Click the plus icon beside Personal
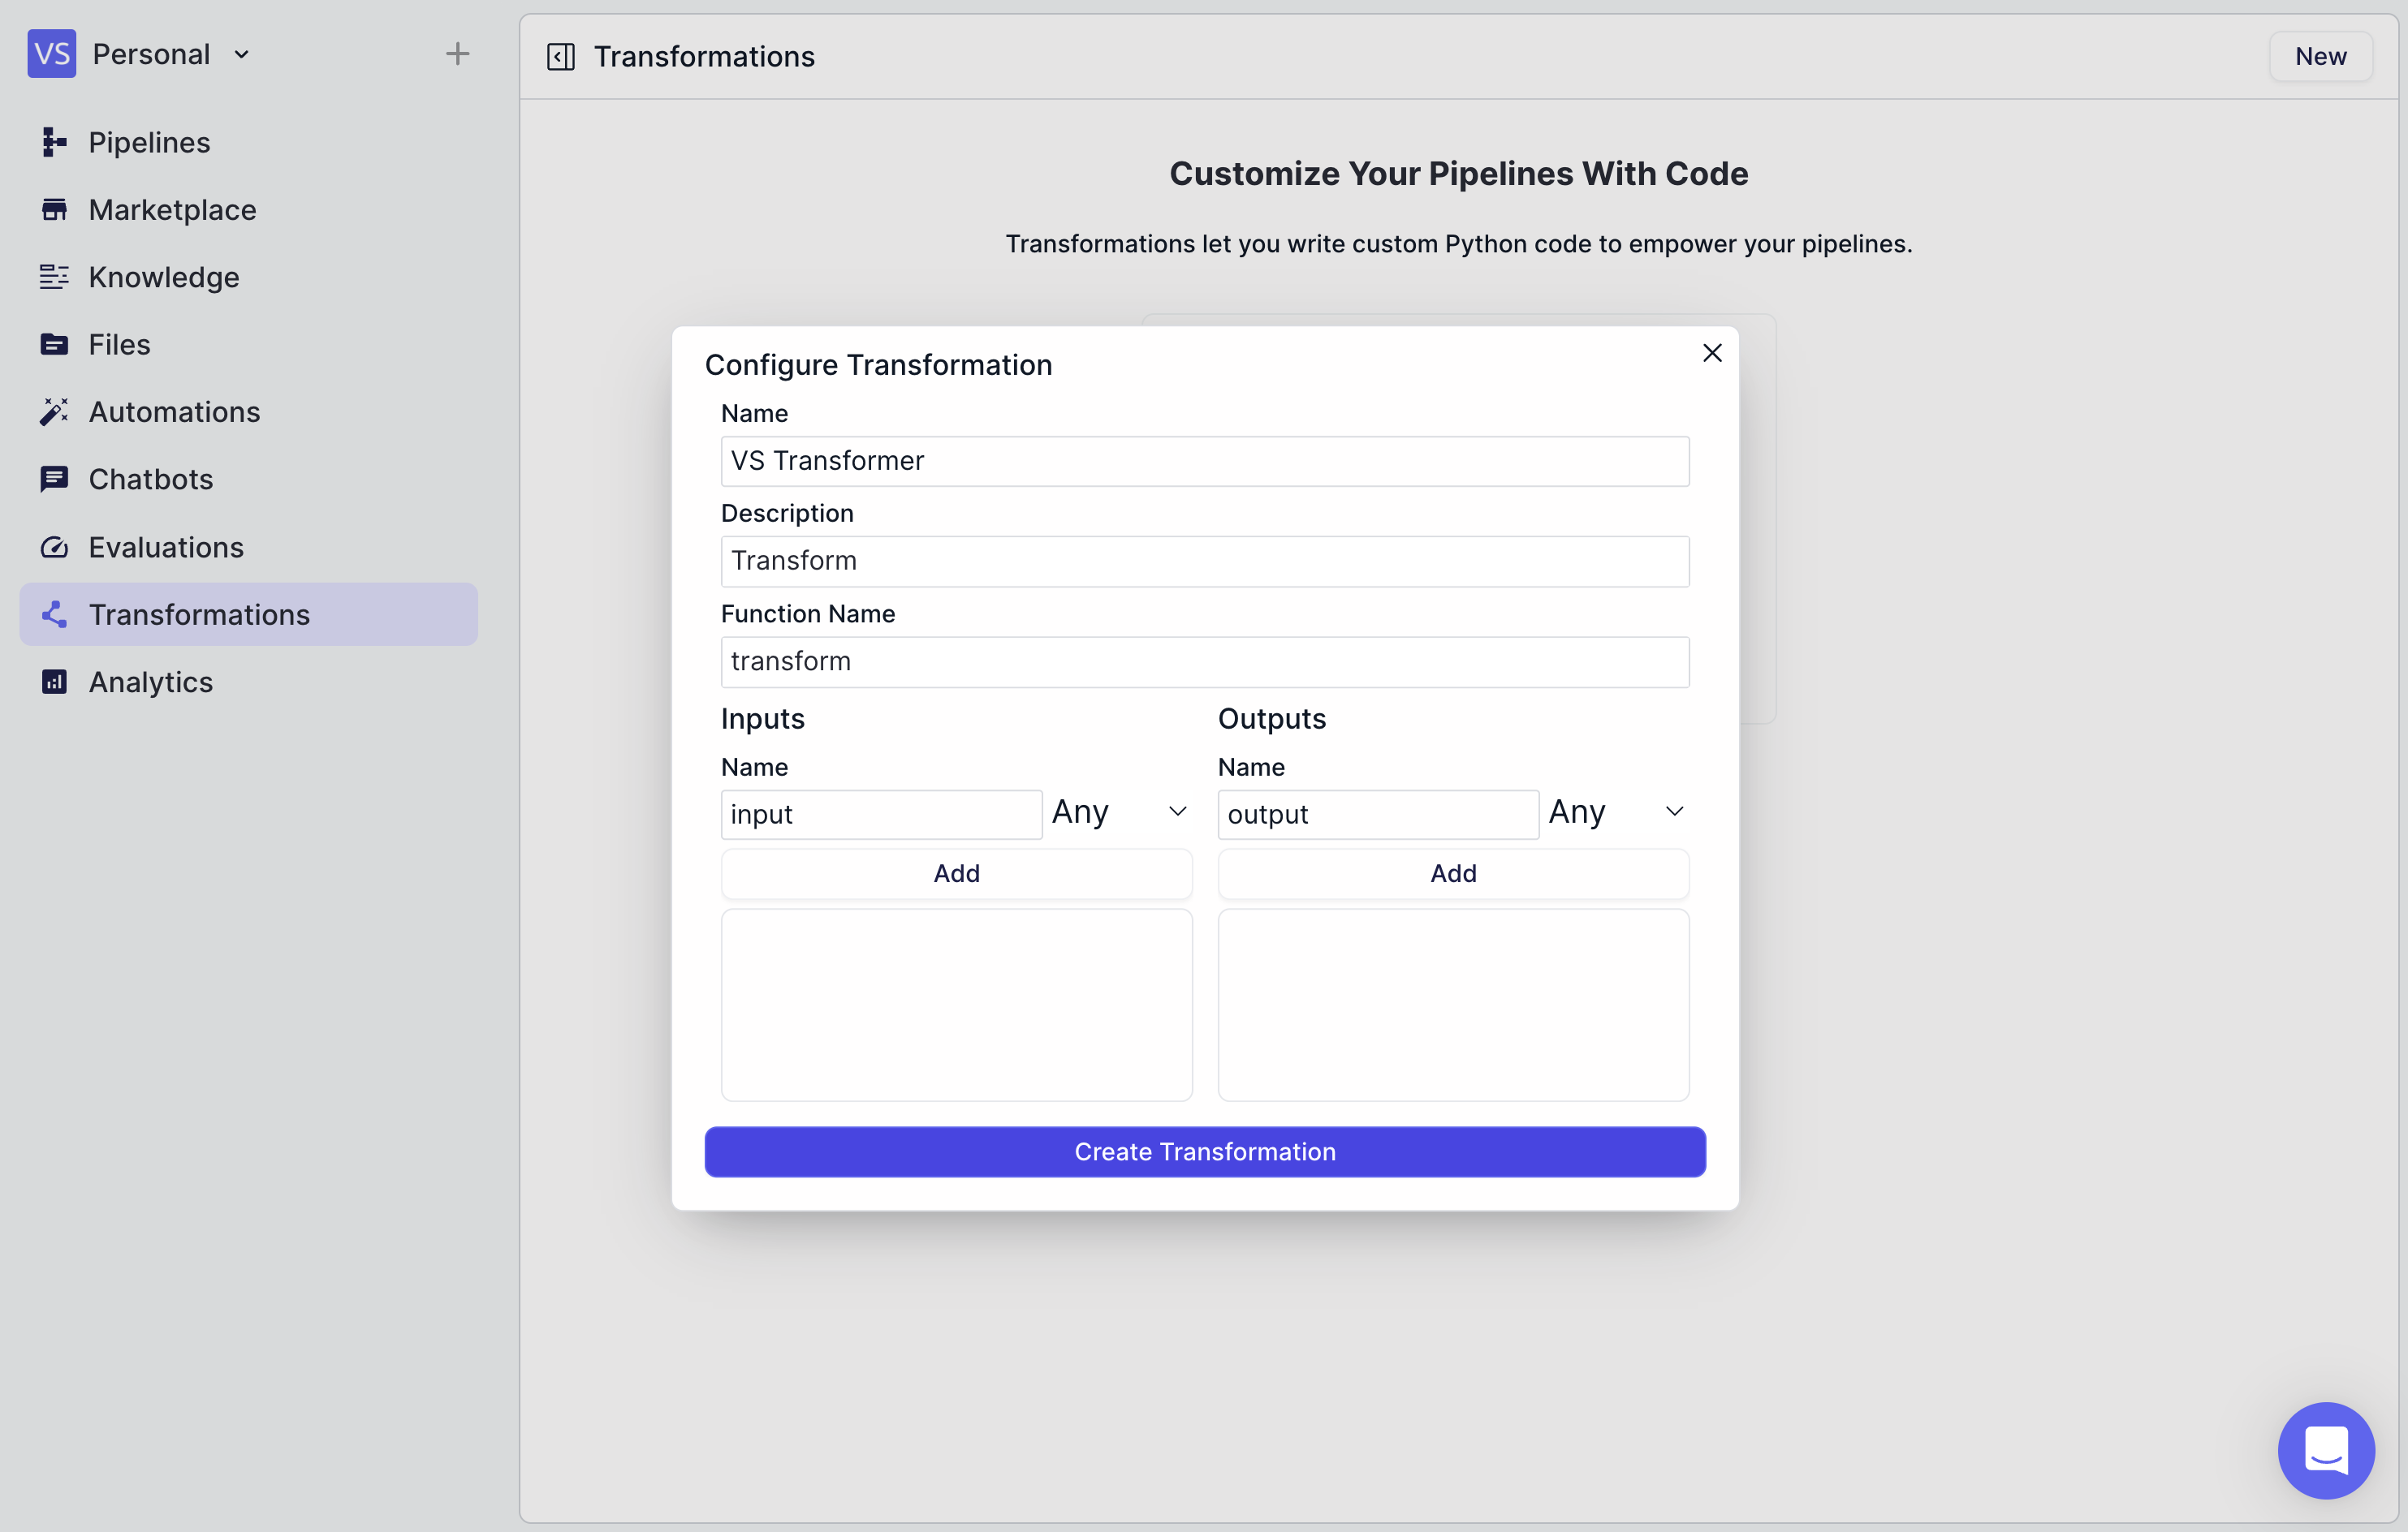Screen dimensions: 2408x1532 457,54
